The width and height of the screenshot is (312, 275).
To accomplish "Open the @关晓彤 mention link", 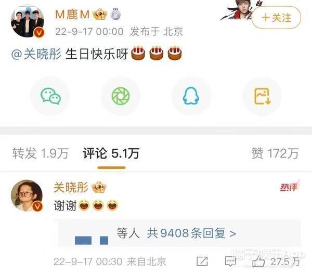I will pos(36,54).
